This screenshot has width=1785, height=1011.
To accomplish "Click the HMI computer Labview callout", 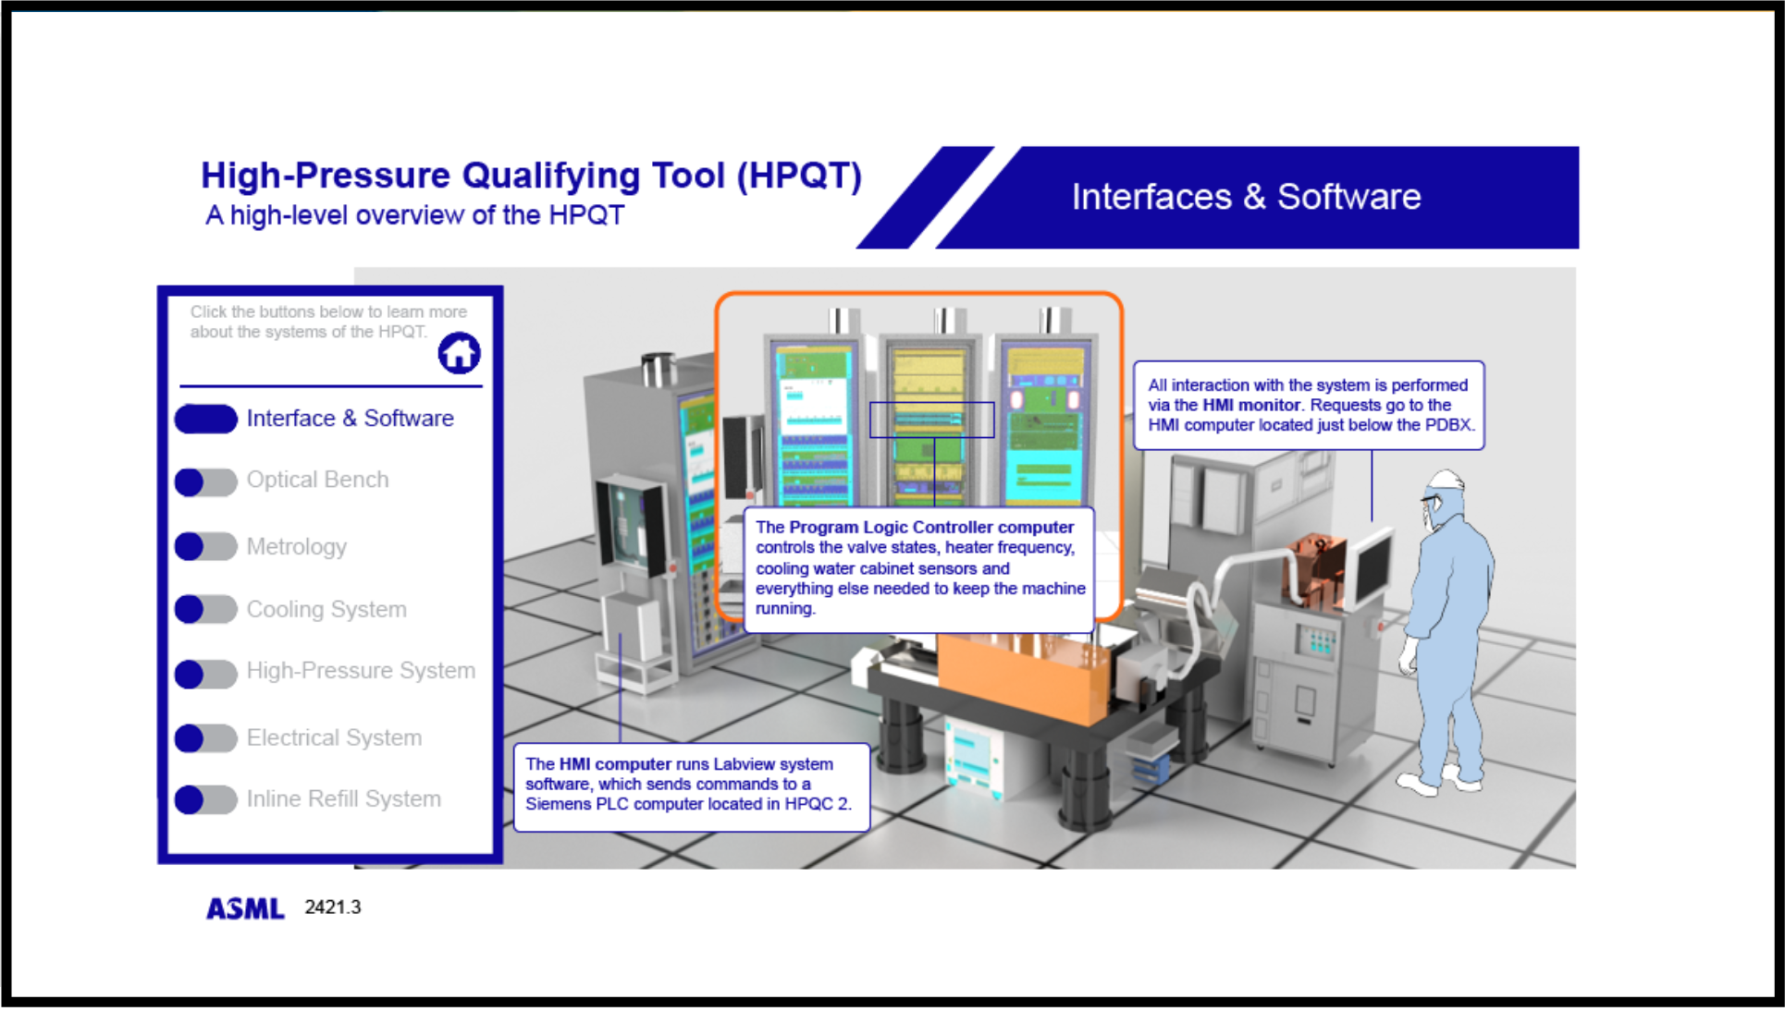I will [x=691, y=786].
